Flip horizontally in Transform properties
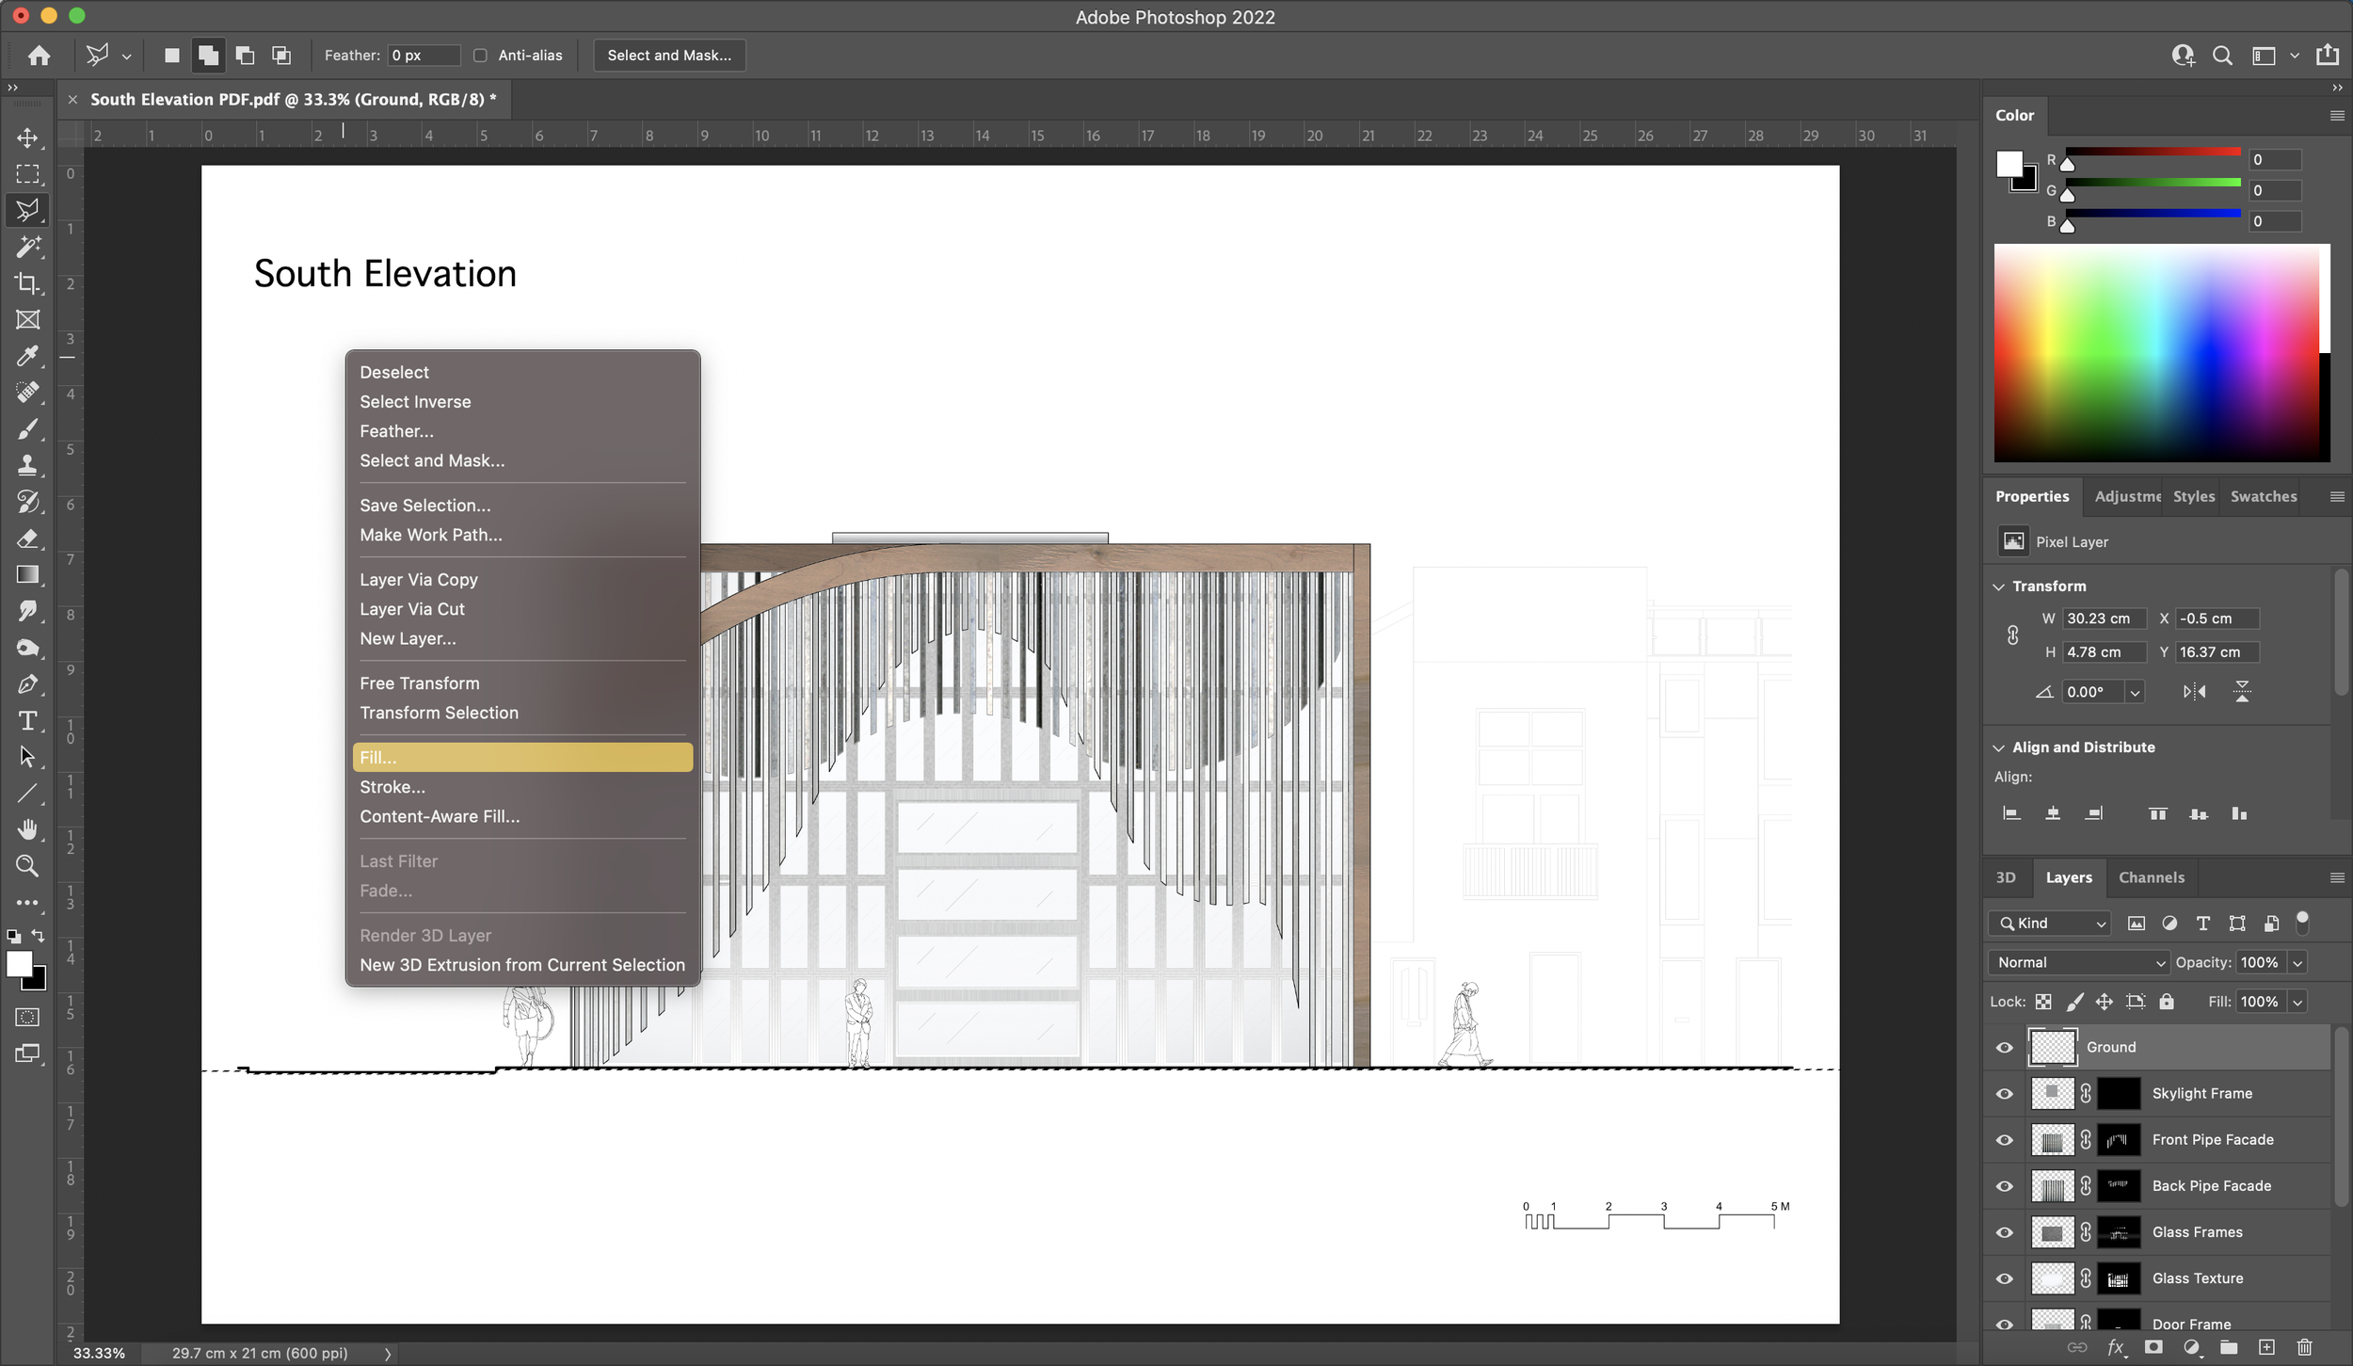This screenshot has width=2353, height=1366. (2194, 692)
